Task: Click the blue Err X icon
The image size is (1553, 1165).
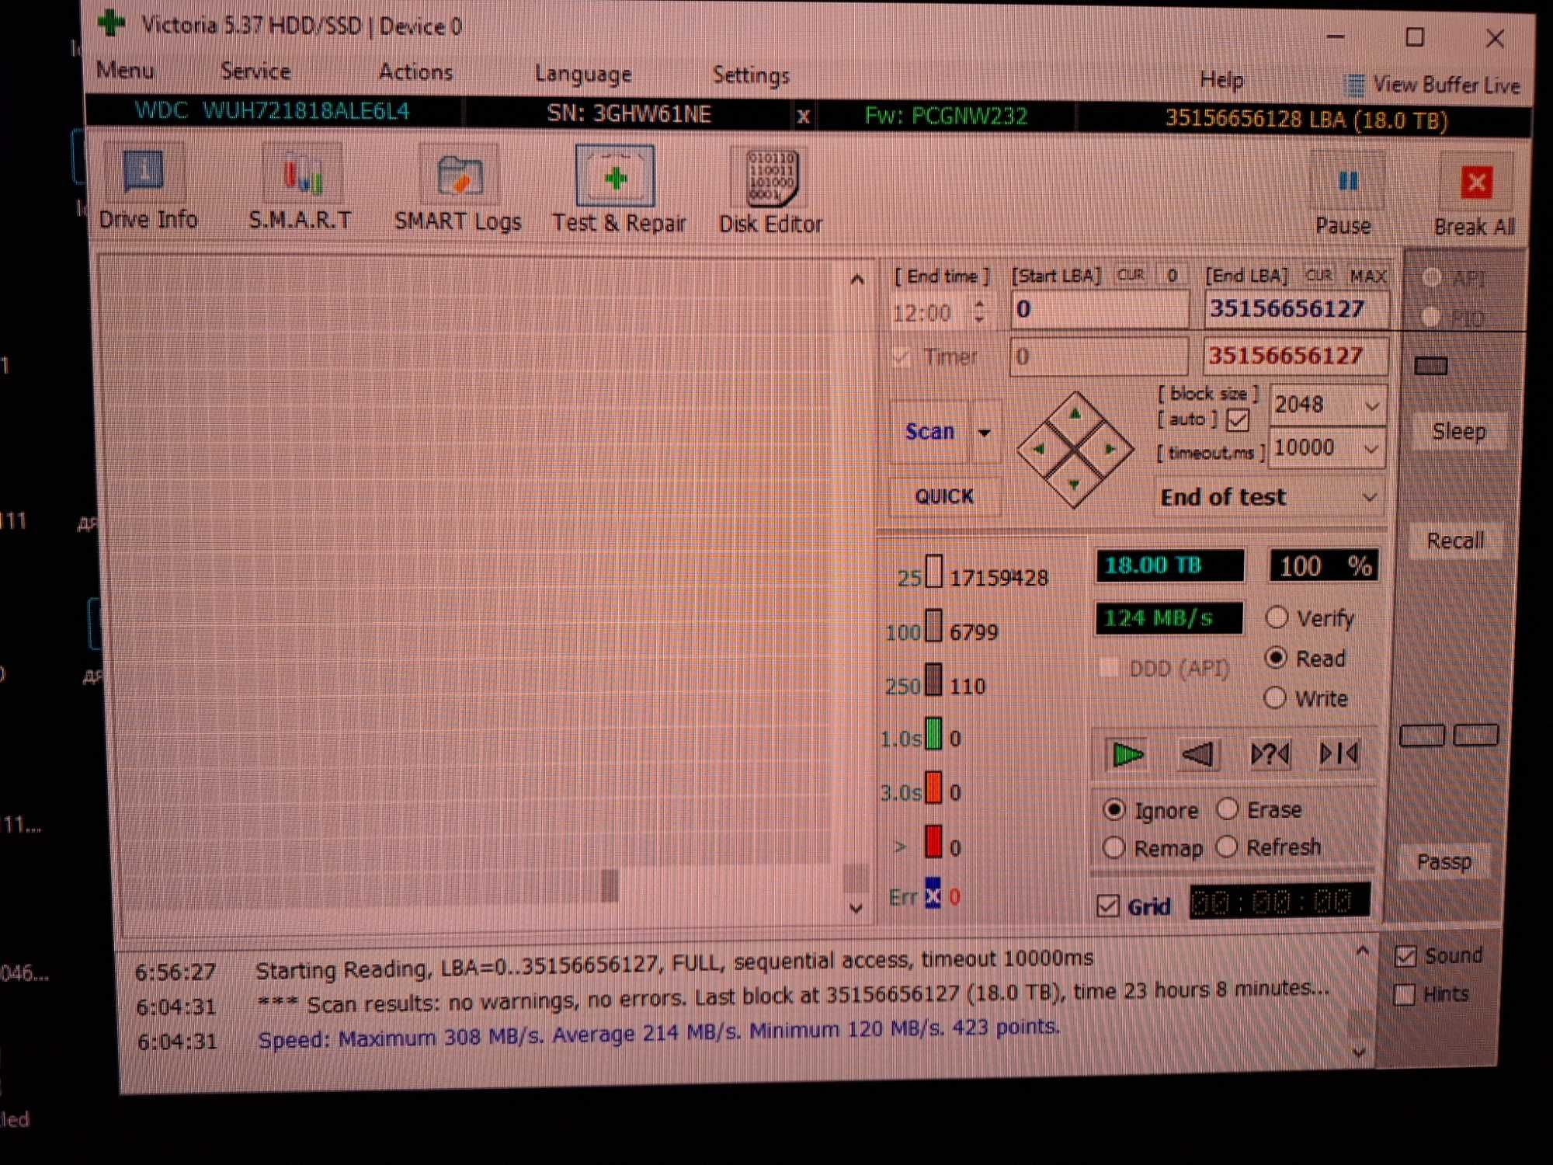Action: [x=933, y=893]
